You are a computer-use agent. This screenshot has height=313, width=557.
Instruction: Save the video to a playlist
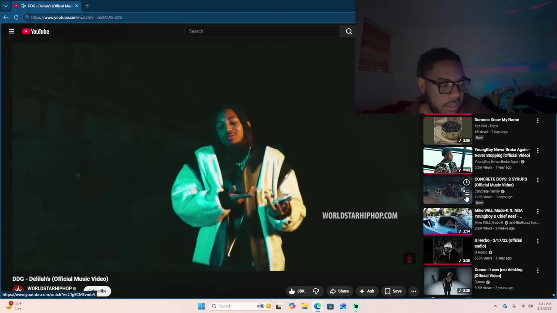point(393,291)
